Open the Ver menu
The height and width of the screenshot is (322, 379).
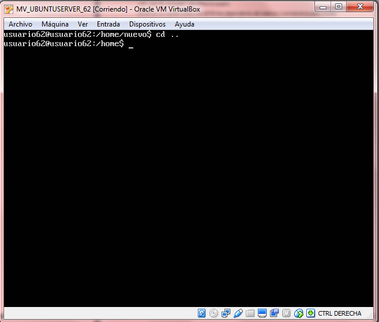[x=83, y=24]
